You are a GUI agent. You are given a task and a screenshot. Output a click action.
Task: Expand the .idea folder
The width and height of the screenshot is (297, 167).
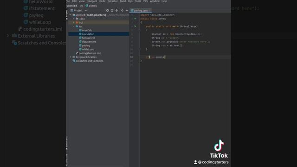tap(74, 19)
